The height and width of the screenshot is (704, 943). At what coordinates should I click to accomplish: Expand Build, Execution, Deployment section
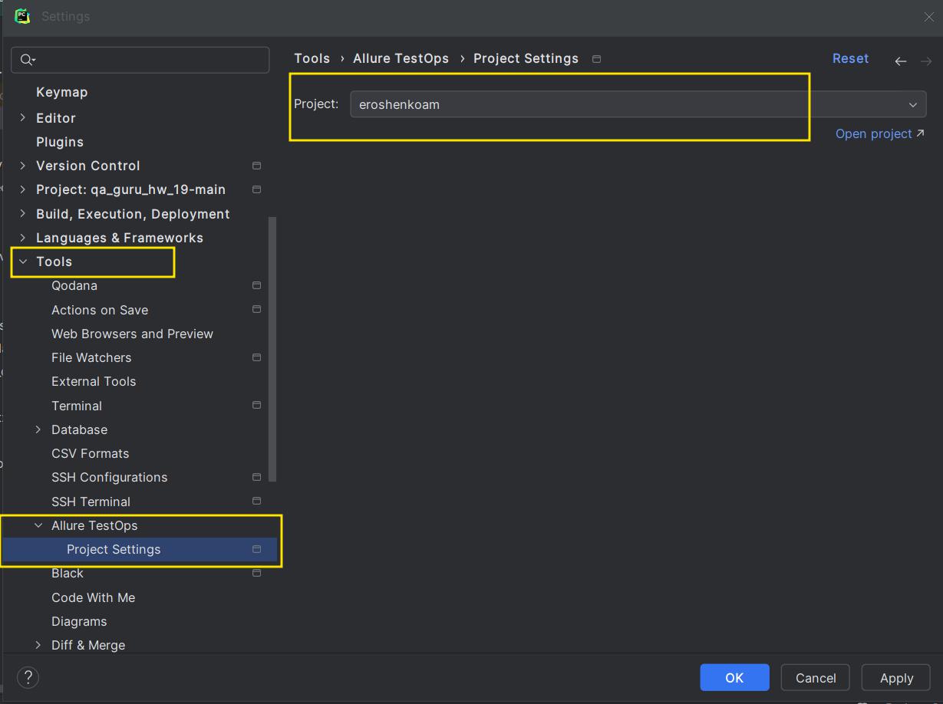(x=23, y=213)
